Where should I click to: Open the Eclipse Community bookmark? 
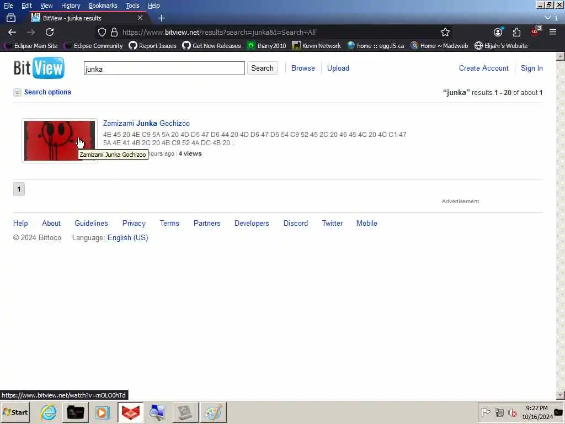tap(93, 46)
